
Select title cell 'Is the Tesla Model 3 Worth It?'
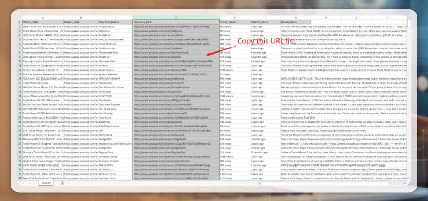point(43,70)
